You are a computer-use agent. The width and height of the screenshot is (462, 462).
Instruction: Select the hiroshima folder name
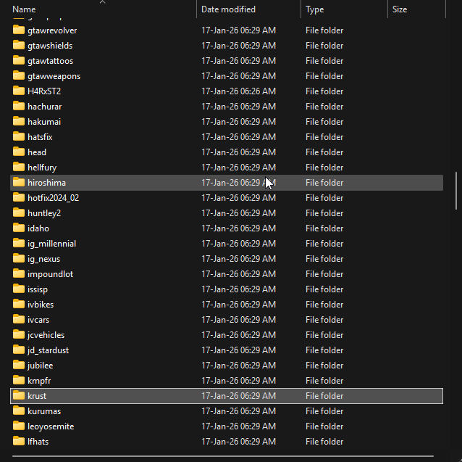point(46,183)
